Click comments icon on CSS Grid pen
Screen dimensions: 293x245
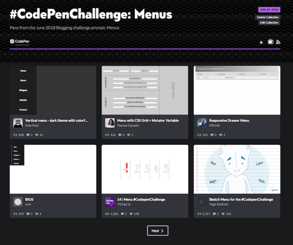tap(120, 135)
